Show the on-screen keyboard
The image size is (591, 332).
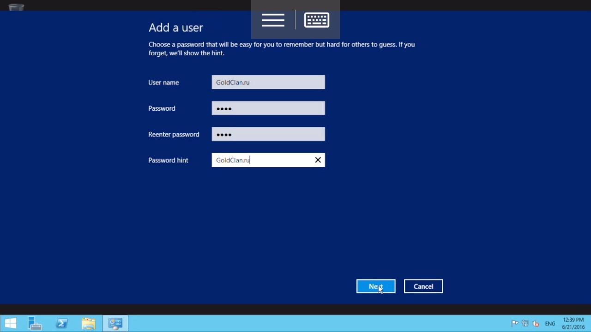point(317,20)
